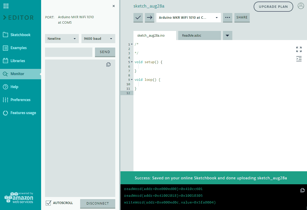Copy serial monitor output with copy icon
This screenshot has width=307, height=210.
point(108,64)
